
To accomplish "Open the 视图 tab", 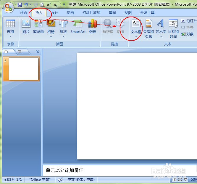I will coord(128,12).
